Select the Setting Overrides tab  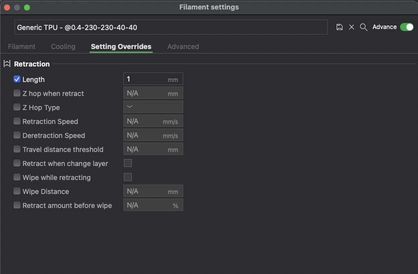[121, 46]
